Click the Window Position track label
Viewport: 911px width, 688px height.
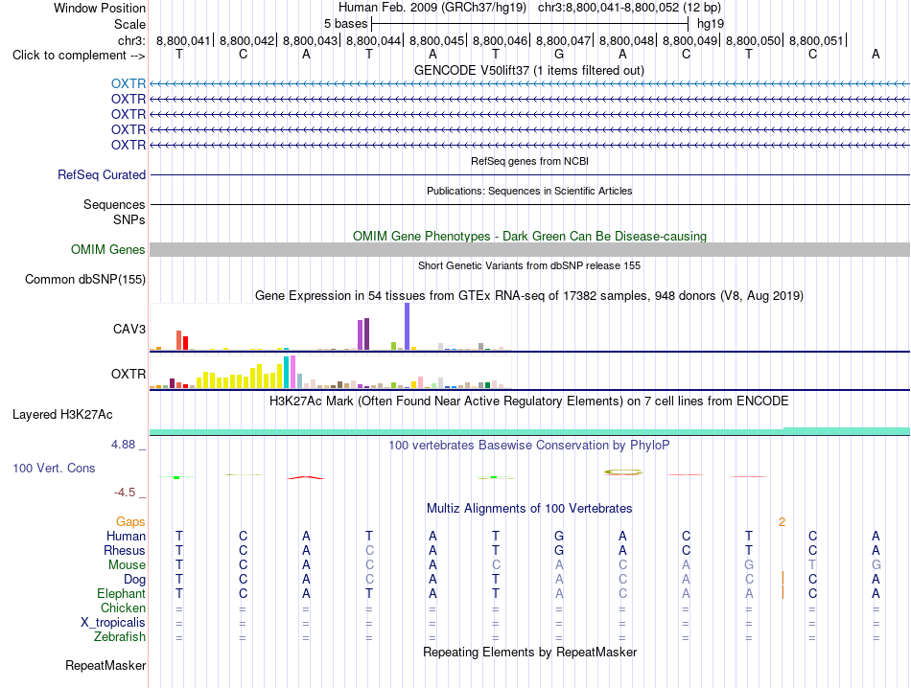coord(100,8)
